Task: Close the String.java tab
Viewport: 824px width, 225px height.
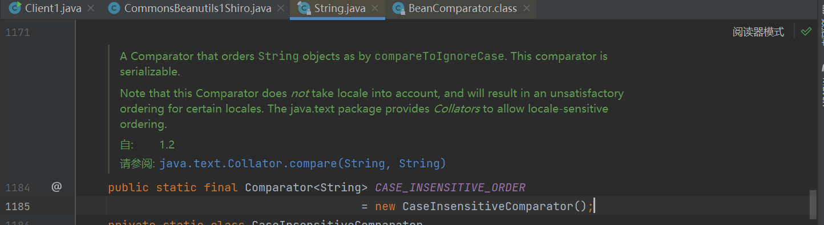Action: click(374, 9)
